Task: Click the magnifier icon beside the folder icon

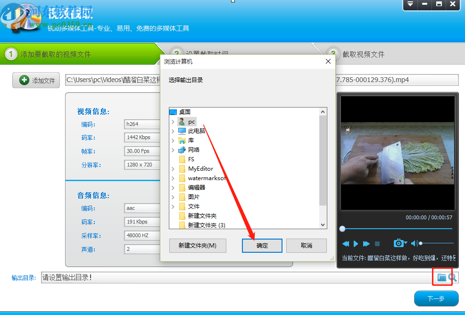Action: [x=453, y=277]
